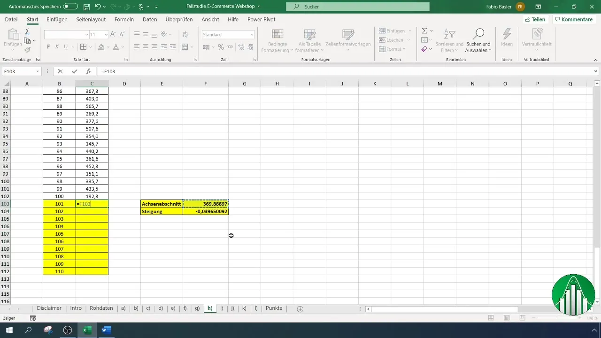Screen dimensions: 601x338
Task: Open the Standard number format dropdown
Action: click(x=252, y=35)
